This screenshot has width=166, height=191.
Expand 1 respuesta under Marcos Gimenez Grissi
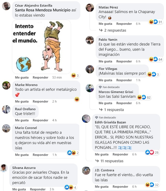112,110
